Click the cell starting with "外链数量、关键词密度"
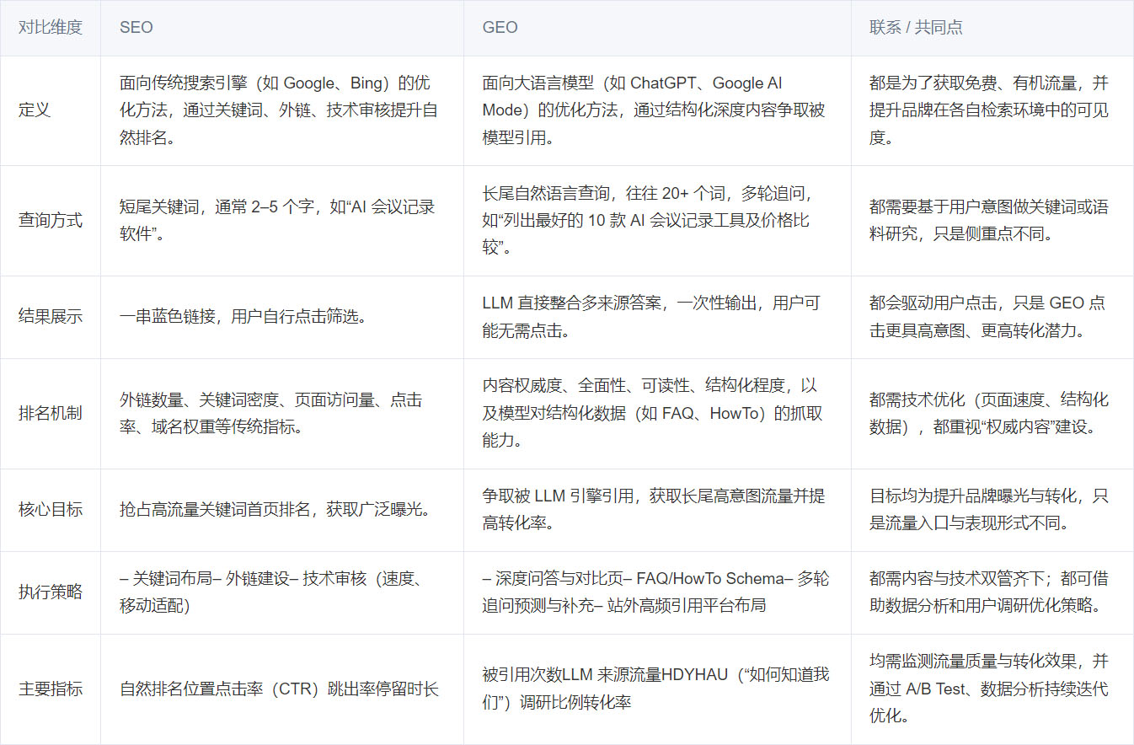Viewport: 1134px width, 745px height. [270, 414]
